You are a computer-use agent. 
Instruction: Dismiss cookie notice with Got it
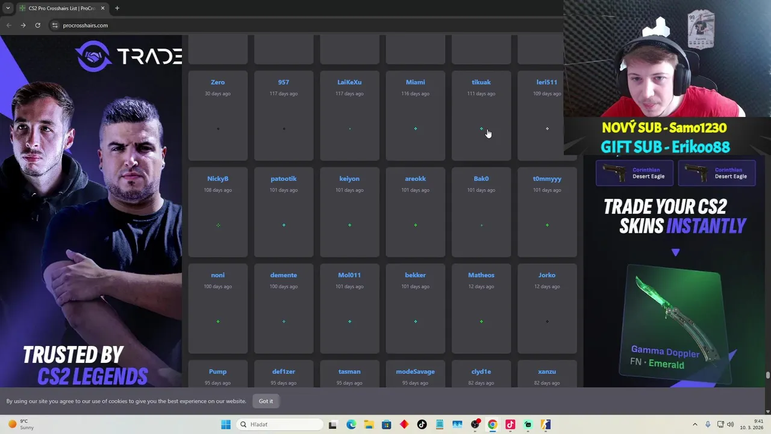pyautogui.click(x=266, y=401)
